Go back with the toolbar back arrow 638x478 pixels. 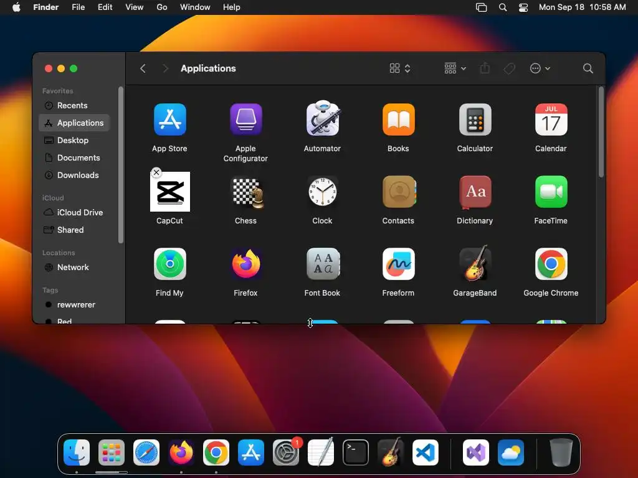(x=143, y=68)
